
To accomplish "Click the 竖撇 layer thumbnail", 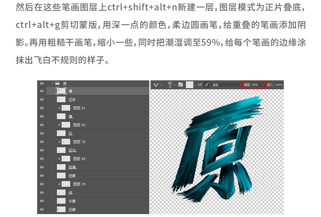I will [x=61, y=210].
